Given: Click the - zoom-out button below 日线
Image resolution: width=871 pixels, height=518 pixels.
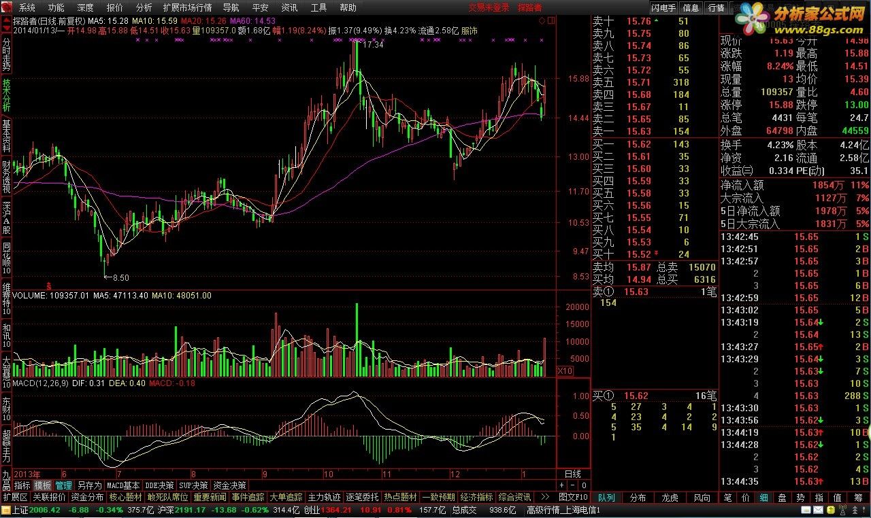Looking at the screenshot, I should [x=572, y=485].
